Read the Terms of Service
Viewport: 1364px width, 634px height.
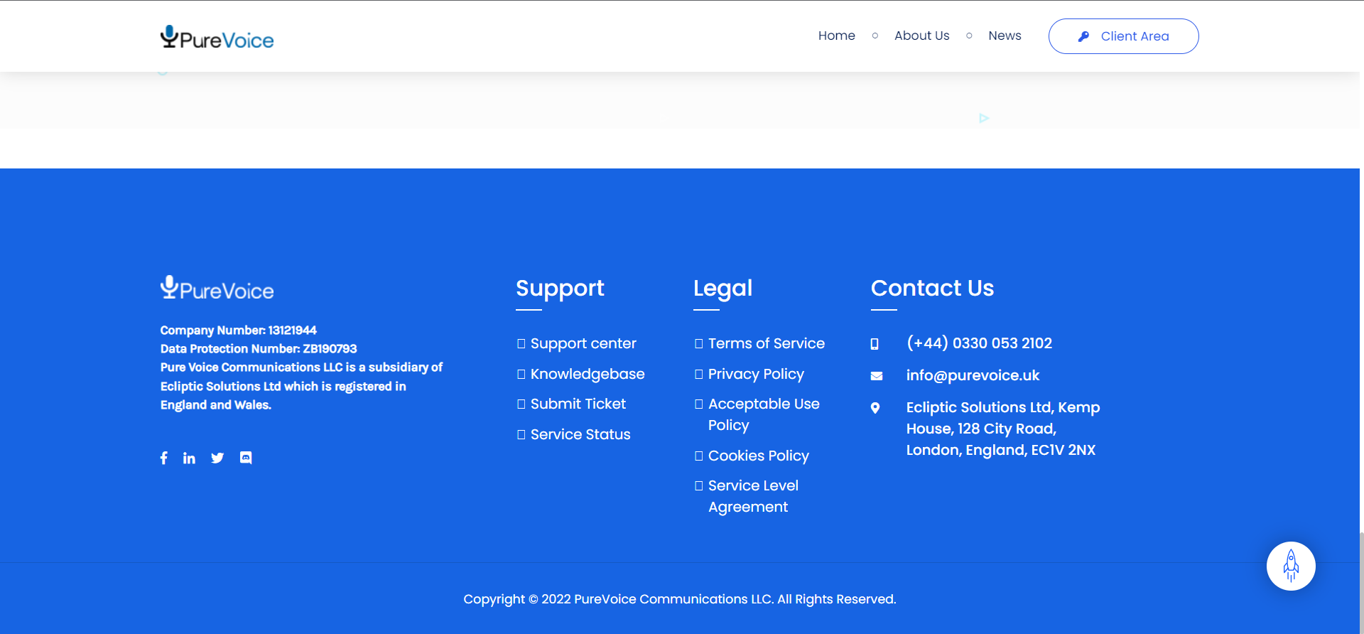(766, 344)
